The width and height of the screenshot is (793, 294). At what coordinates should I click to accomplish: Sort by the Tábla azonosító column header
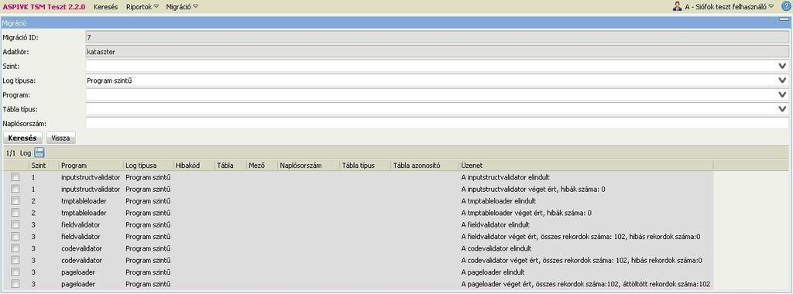coord(425,166)
